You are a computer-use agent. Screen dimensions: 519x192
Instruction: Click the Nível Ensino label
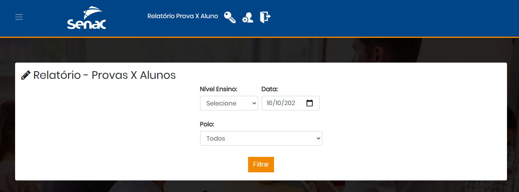coord(219,89)
